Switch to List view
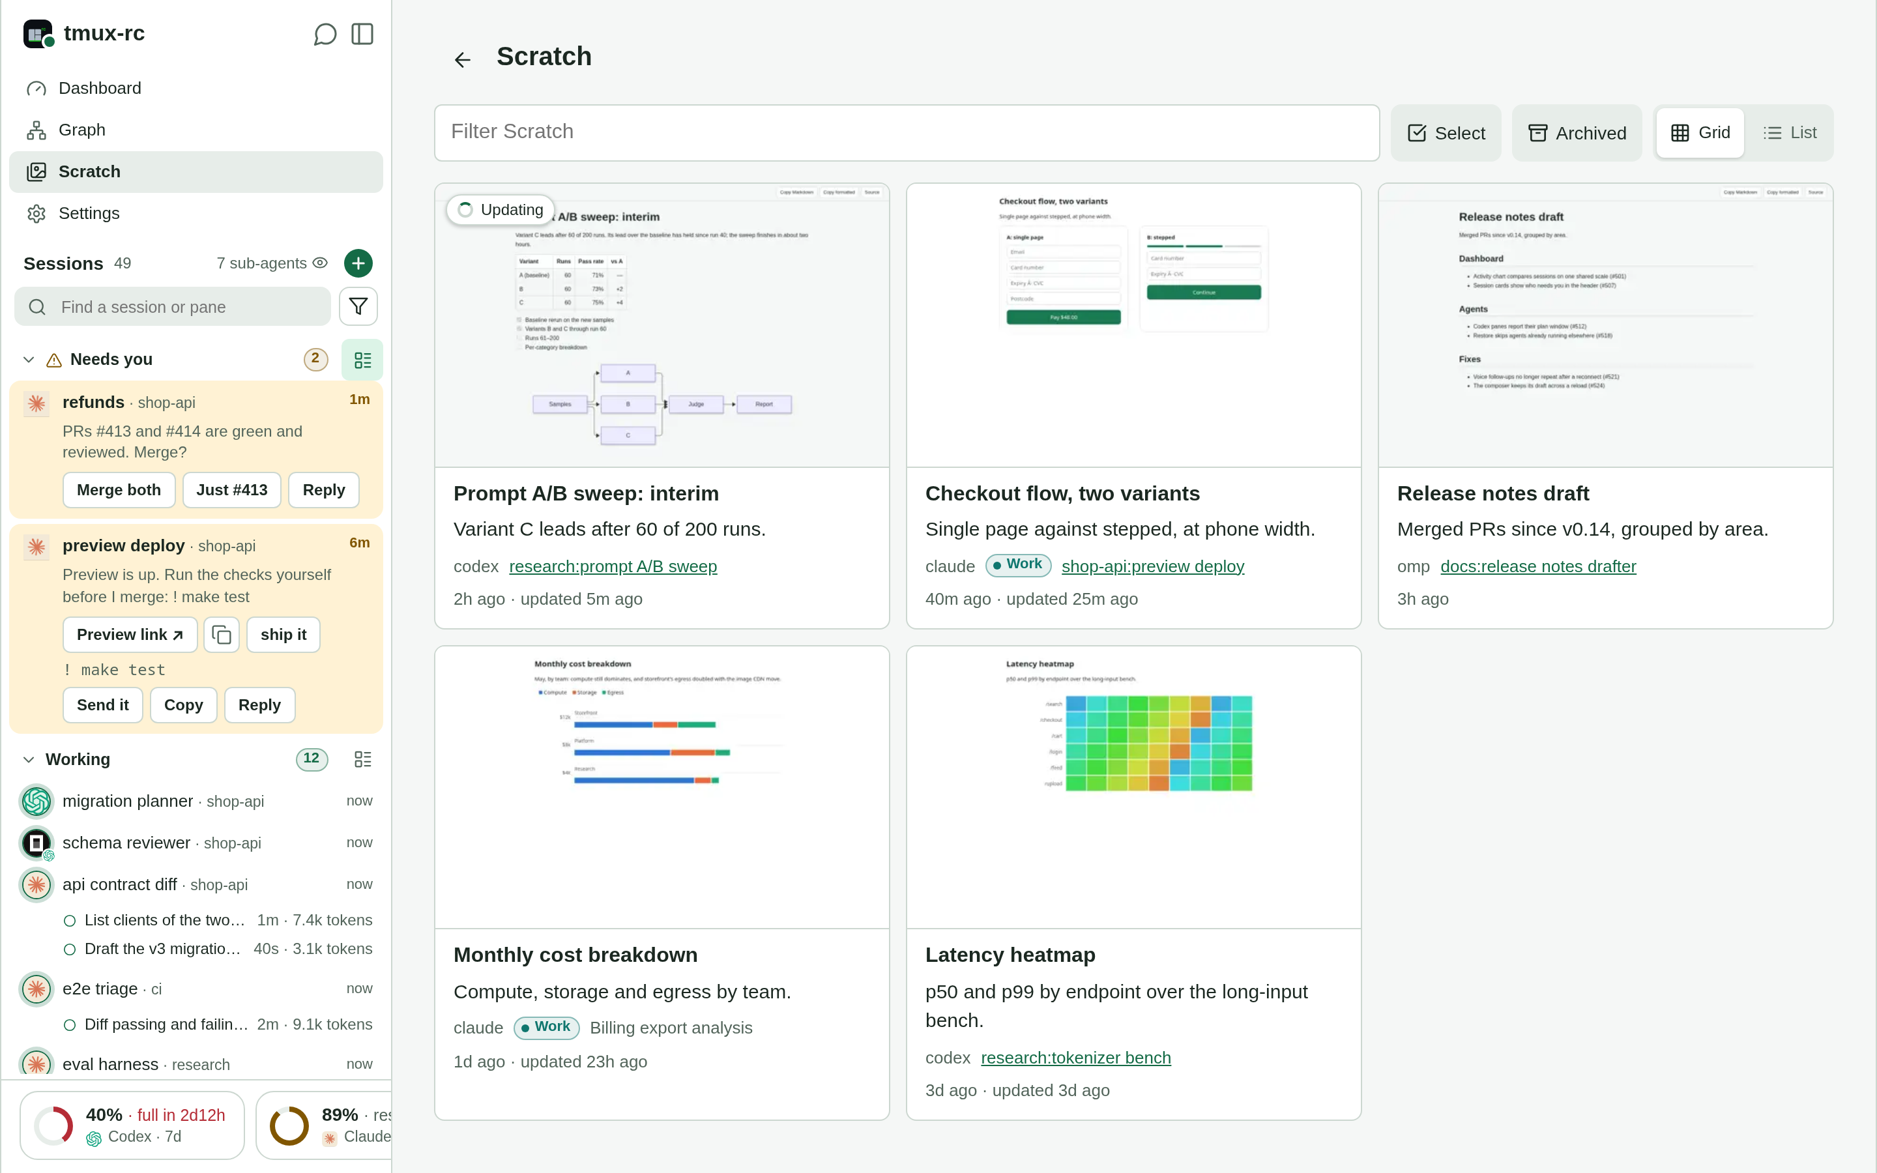Image resolution: width=1877 pixels, height=1173 pixels. [x=1790, y=133]
